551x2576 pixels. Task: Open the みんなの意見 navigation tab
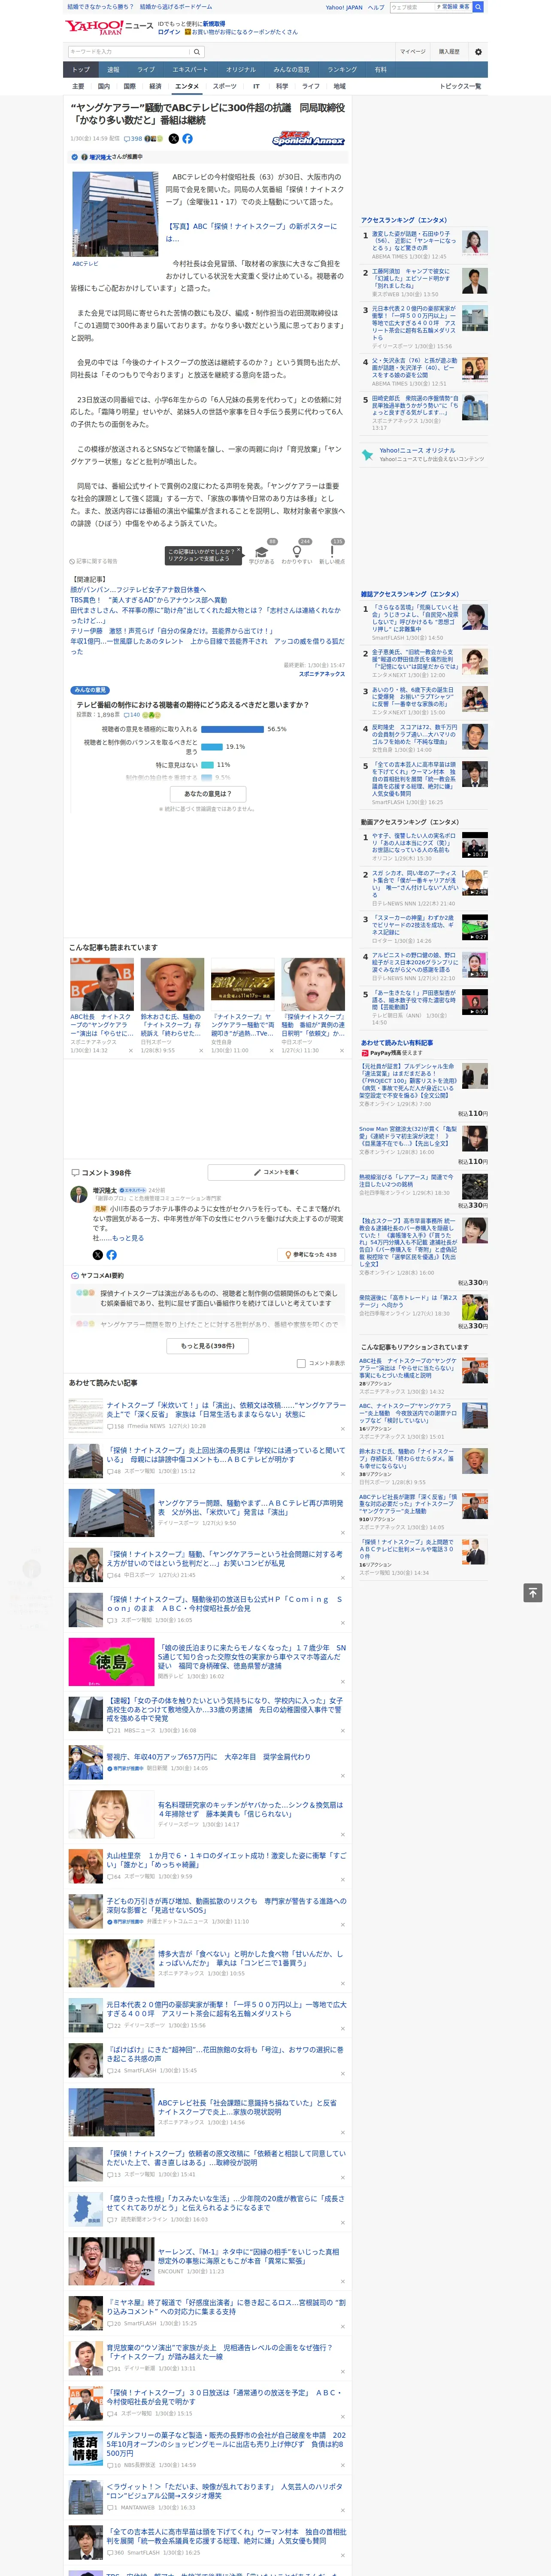[291, 70]
